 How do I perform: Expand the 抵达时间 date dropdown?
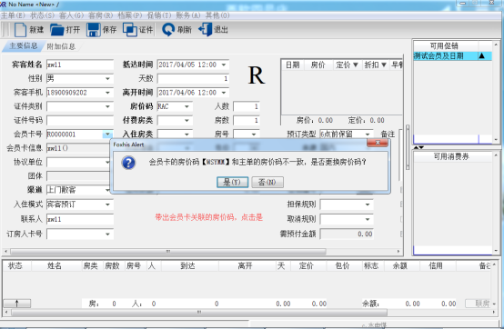(x=224, y=65)
